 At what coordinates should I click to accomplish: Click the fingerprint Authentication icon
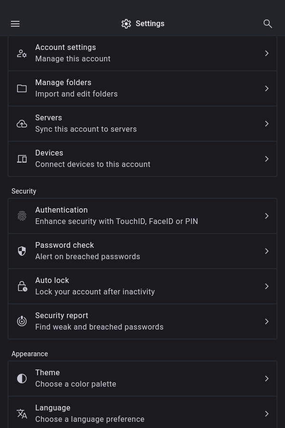pyautogui.click(x=22, y=216)
